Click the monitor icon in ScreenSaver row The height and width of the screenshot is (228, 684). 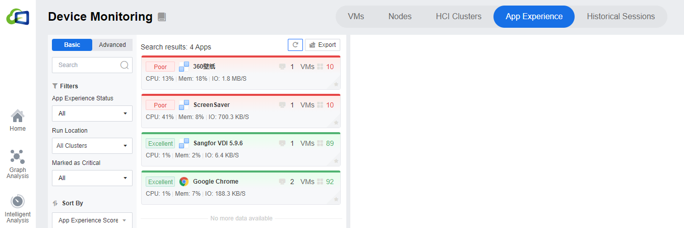click(282, 105)
